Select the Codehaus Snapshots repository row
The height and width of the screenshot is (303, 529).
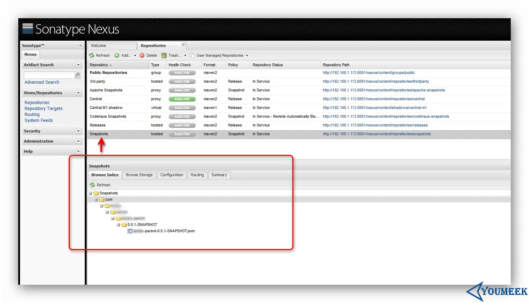point(299,117)
